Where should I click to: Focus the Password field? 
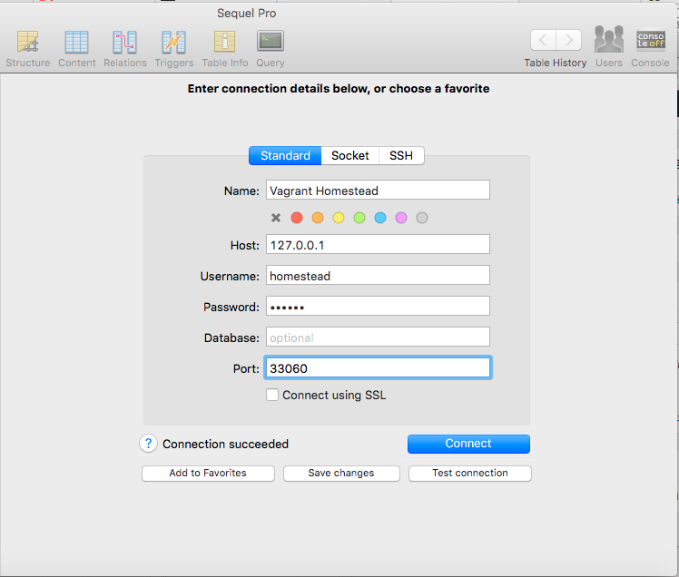coord(378,307)
